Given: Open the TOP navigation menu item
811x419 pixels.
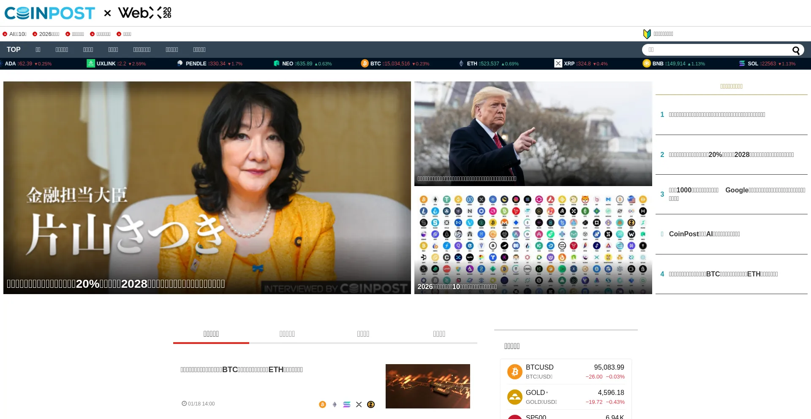Looking at the screenshot, I should [x=14, y=49].
